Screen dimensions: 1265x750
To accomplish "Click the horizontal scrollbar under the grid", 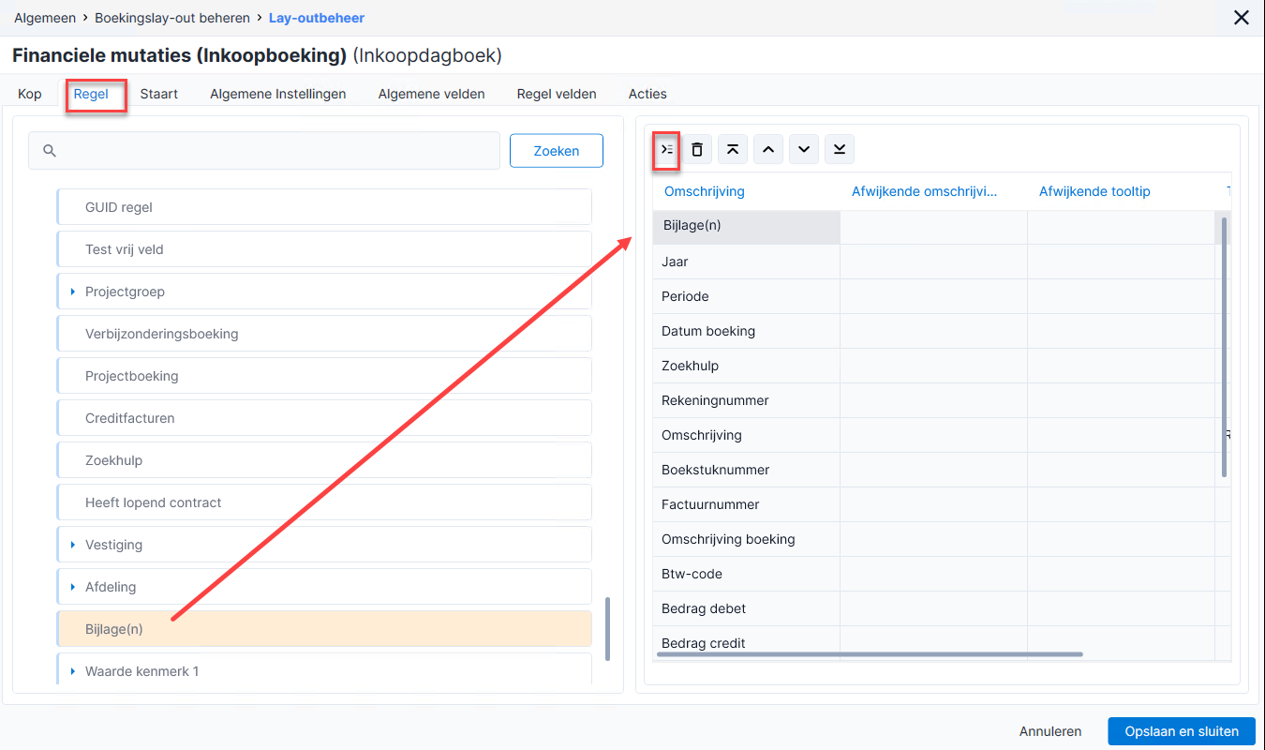I will [x=871, y=654].
